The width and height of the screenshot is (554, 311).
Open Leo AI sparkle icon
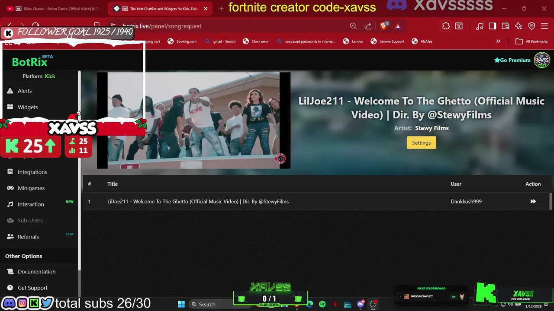[x=519, y=26]
